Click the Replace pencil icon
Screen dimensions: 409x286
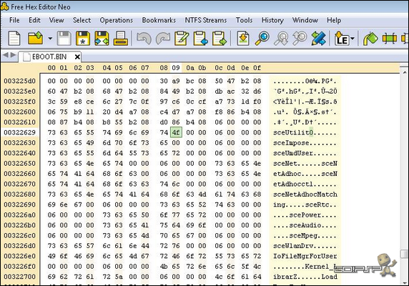click(318, 39)
